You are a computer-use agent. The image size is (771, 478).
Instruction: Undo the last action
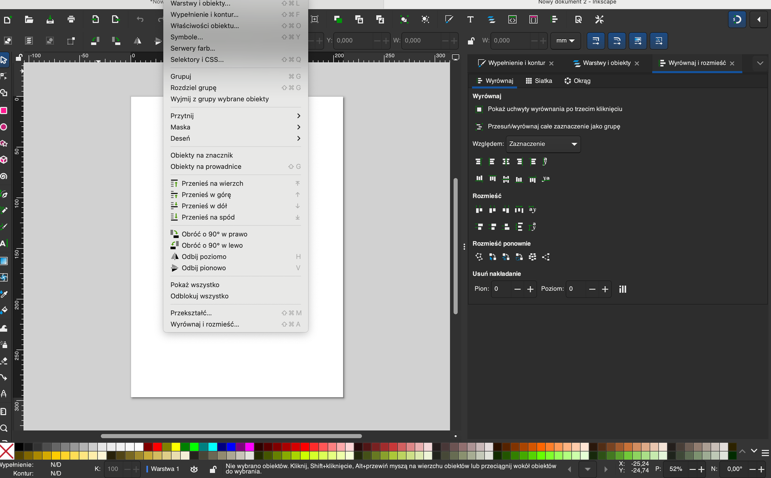140,19
